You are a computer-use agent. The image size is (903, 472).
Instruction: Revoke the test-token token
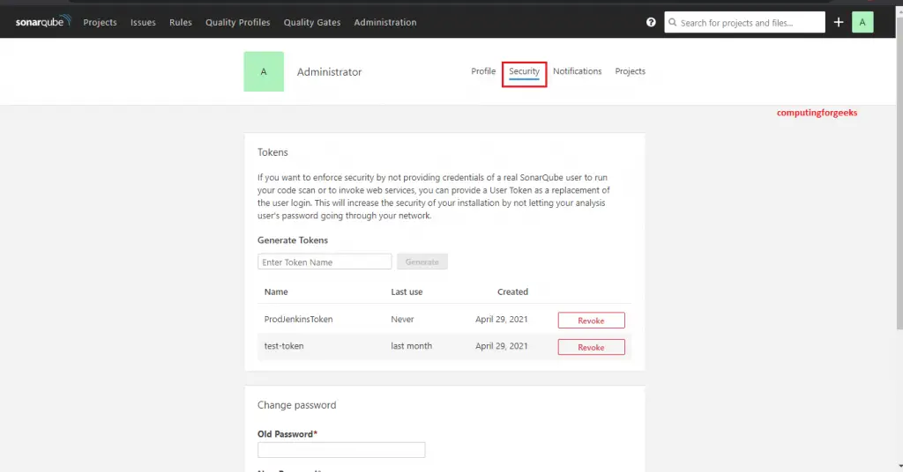point(592,347)
